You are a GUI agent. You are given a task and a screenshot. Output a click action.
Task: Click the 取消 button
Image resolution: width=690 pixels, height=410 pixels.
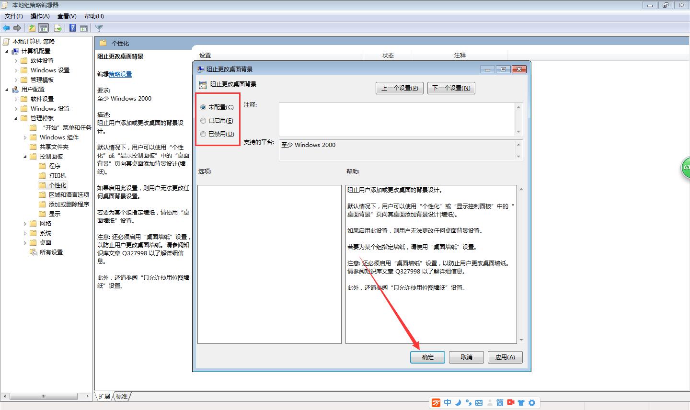click(466, 357)
